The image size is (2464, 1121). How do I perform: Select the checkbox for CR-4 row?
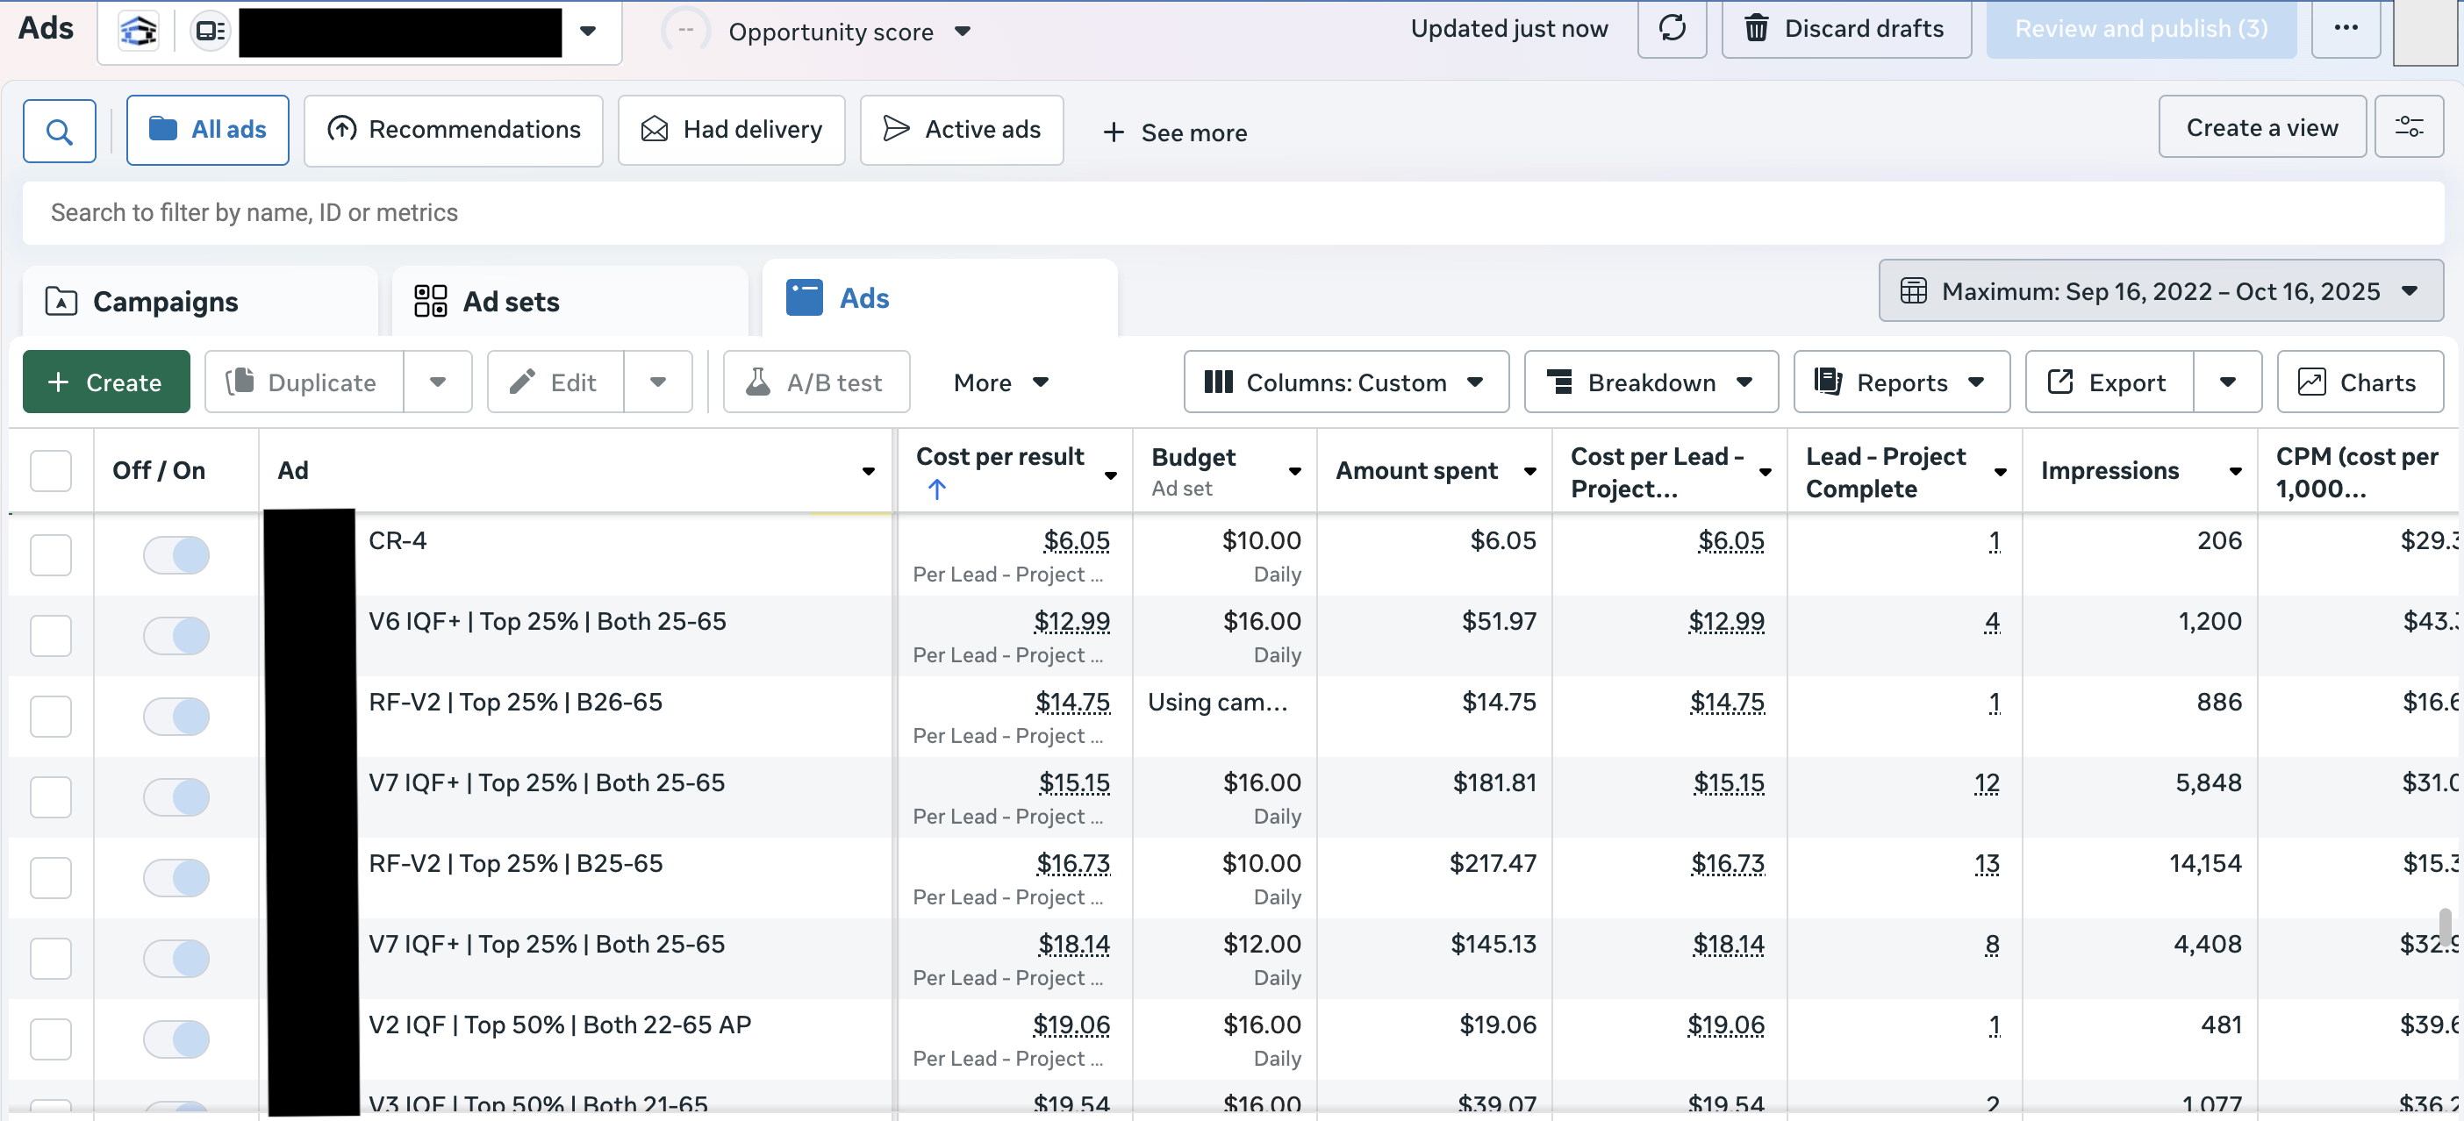51,554
